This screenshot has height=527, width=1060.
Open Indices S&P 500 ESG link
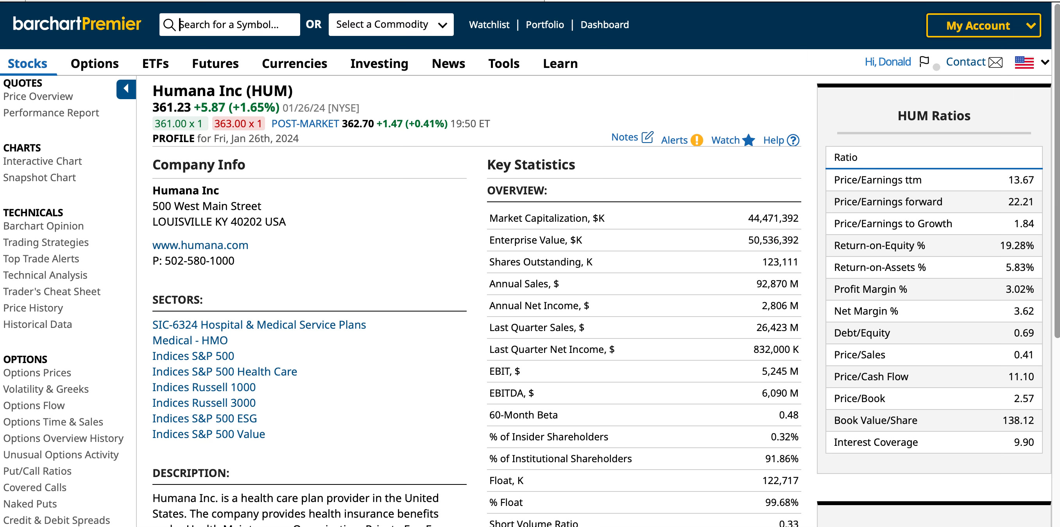coord(204,418)
